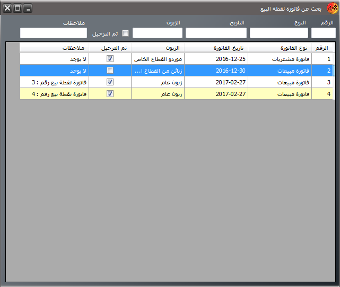This screenshot has width=340, height=287.
Task: Toggle posted checkbox in invoice row 4
Action: pyautogui.click(x=110, y=94)
